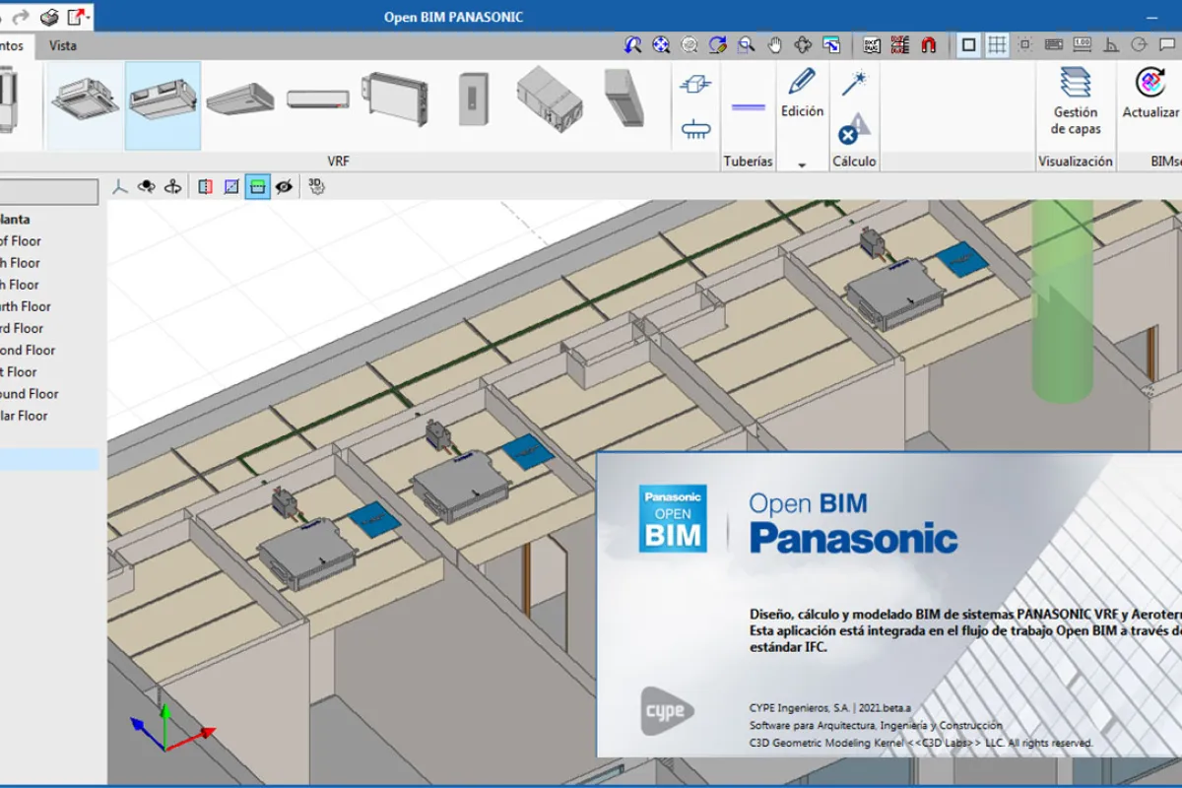Select the Ground Floor row
The image size is (1182, 788).
pyautogui.click(x=30, y=393)
